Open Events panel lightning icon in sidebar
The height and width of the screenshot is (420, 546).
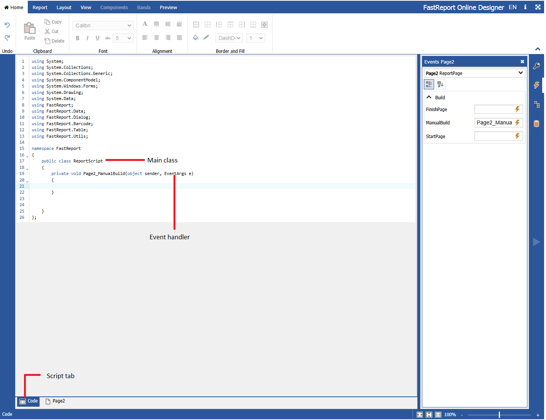tap(536, 85)
